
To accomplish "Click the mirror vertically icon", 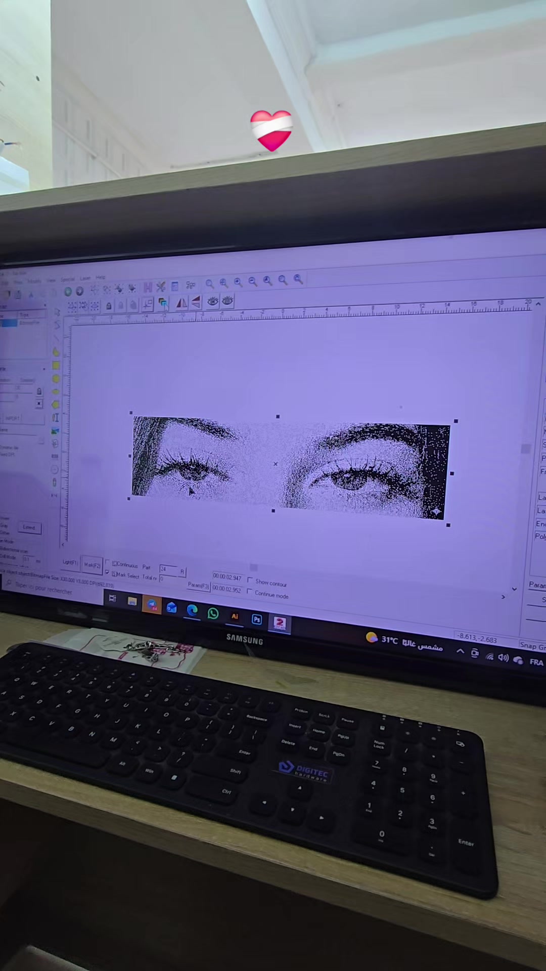I will tap(196, 302).
